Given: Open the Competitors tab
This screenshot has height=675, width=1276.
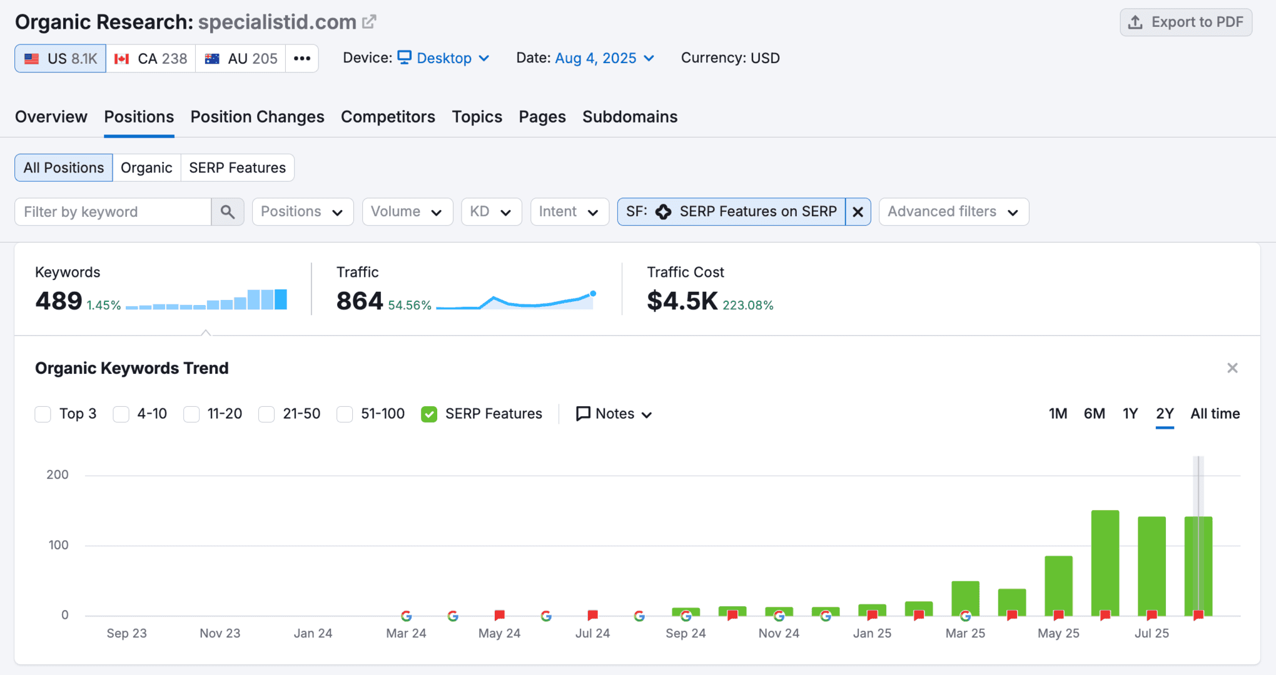Looking at the screenshot, I should coord(388,117).
